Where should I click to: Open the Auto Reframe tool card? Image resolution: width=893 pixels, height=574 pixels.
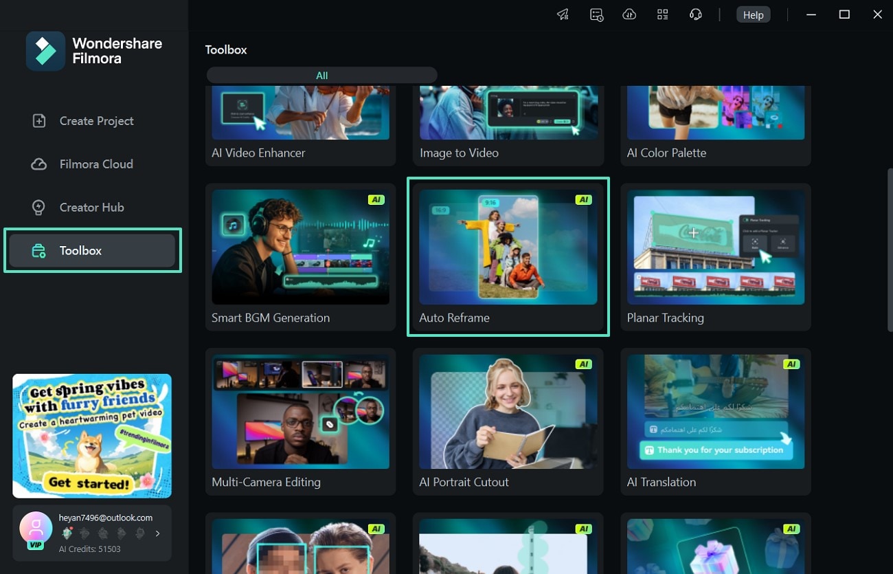508,257
